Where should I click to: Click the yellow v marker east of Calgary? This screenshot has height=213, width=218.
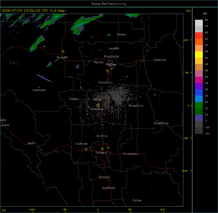click(x=108, y=148)
